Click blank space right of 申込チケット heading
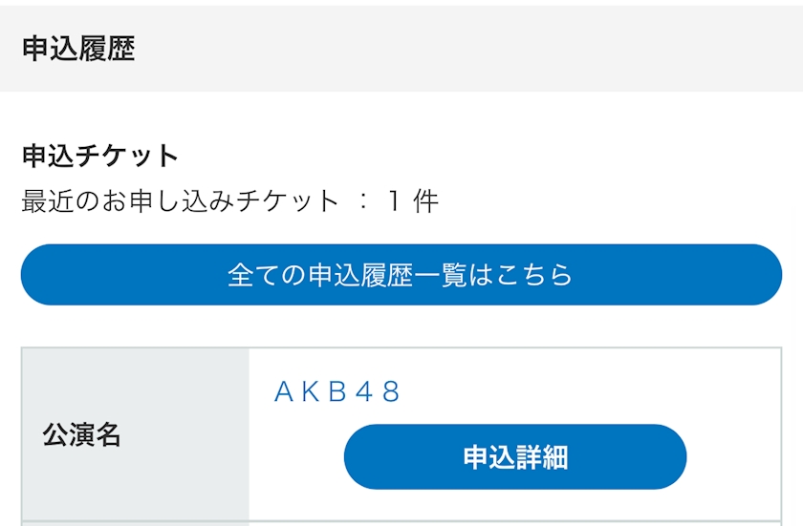This screenshot has height=526, width=803. (478, 156)
